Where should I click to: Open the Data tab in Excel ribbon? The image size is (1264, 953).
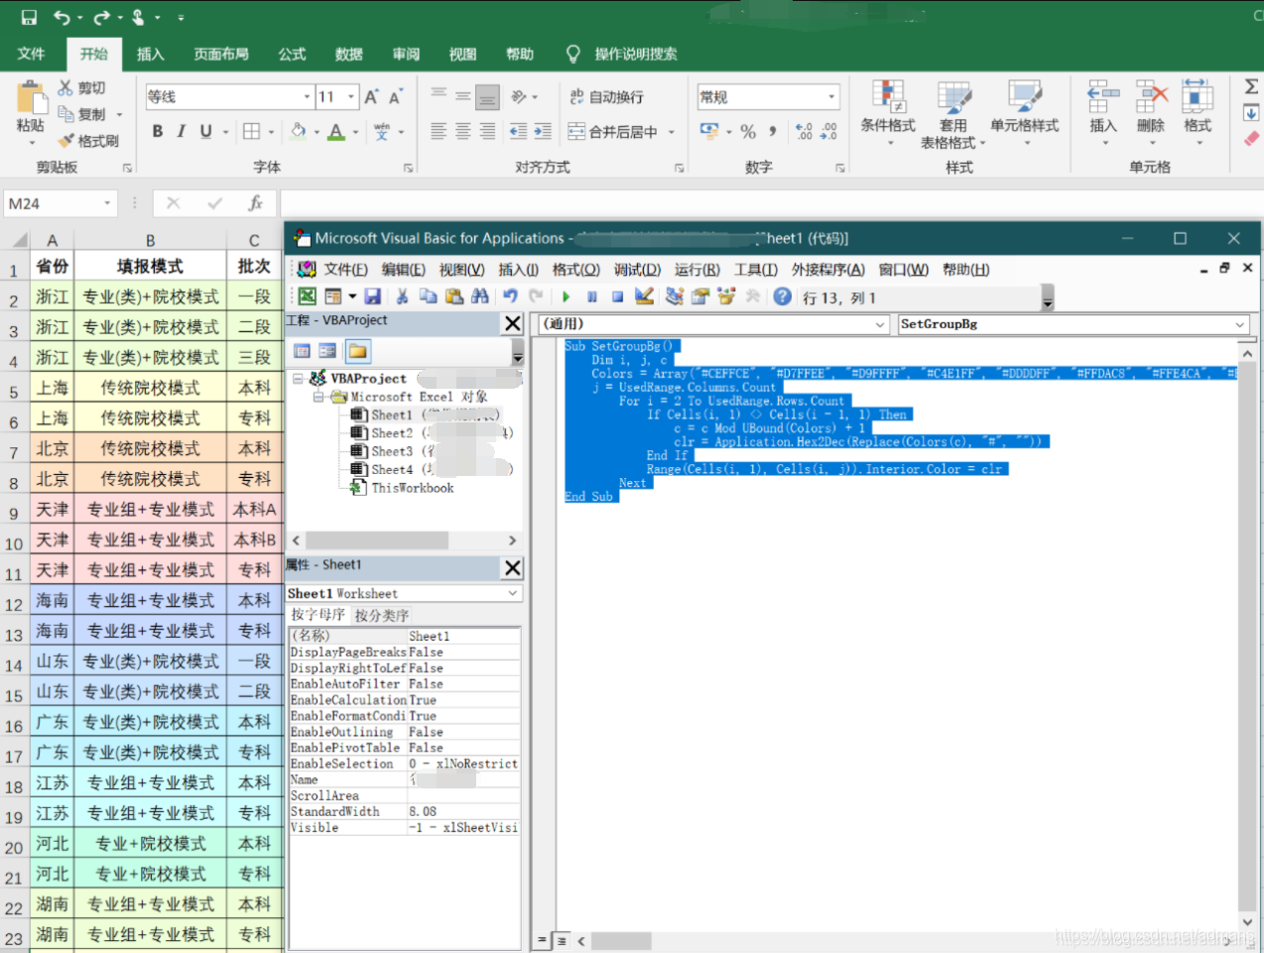348,54
